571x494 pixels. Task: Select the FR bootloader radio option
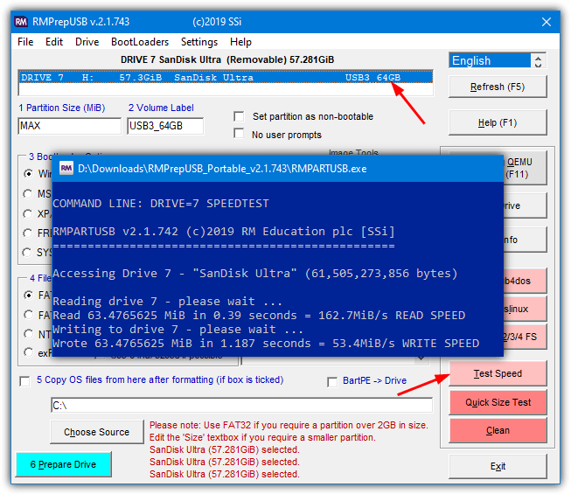tap(28, 233)
